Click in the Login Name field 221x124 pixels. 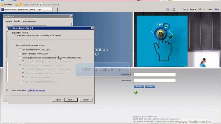155,74
